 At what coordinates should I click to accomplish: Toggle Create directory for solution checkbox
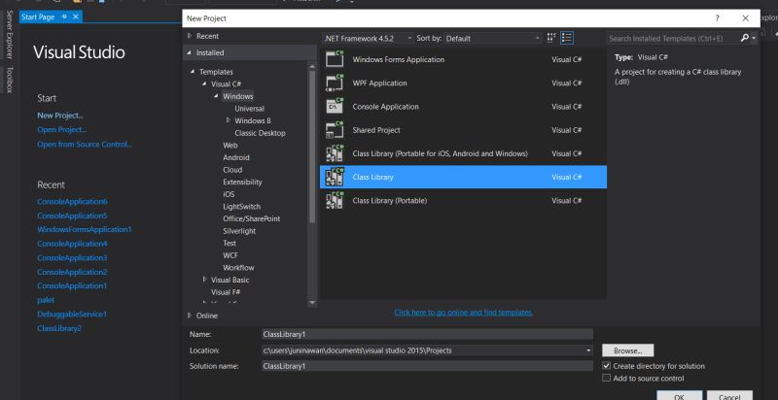point(606,366)
